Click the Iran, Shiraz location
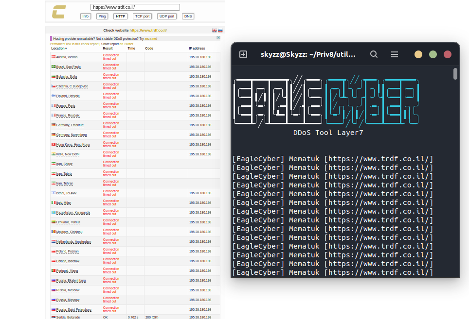Viewport: 469px width, 319px height. [x=64, y=164]
